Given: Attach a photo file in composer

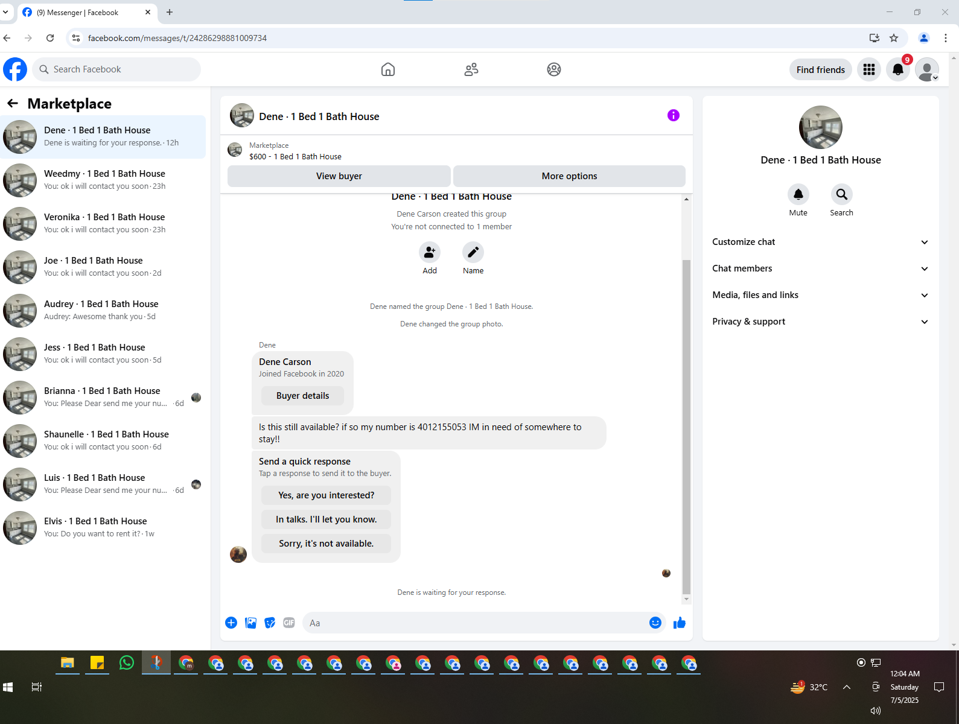Looking at the screenshot, I should [251, 623].
